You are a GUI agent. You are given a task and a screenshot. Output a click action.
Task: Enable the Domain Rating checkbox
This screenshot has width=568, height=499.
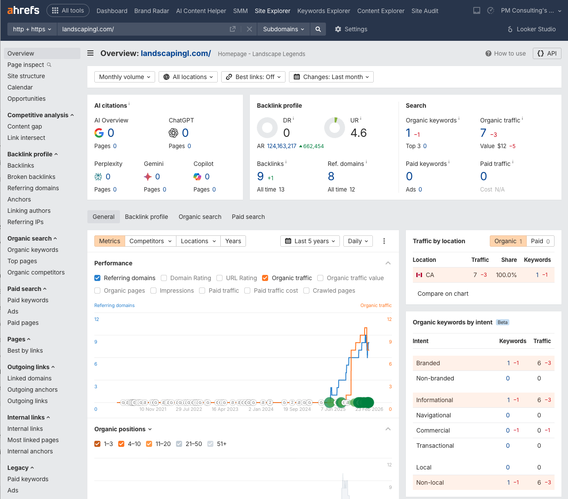click(x=163, y=278)
